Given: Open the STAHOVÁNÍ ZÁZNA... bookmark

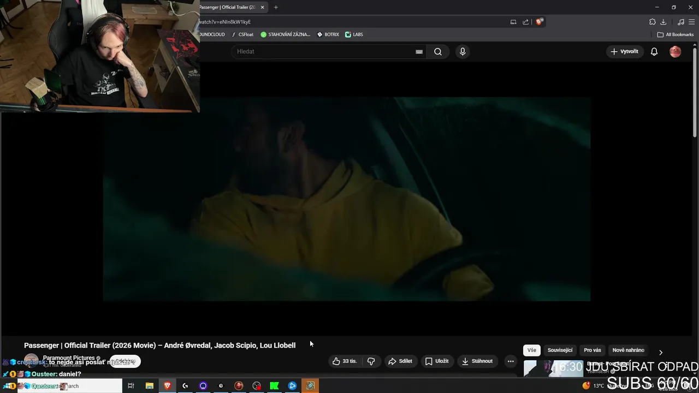Looking at the screenshot, I should pyautogui.click(x=285, y=34).
